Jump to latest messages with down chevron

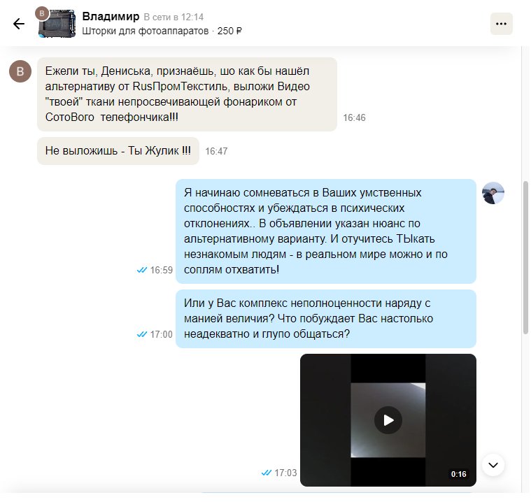[x=493, y=465]
